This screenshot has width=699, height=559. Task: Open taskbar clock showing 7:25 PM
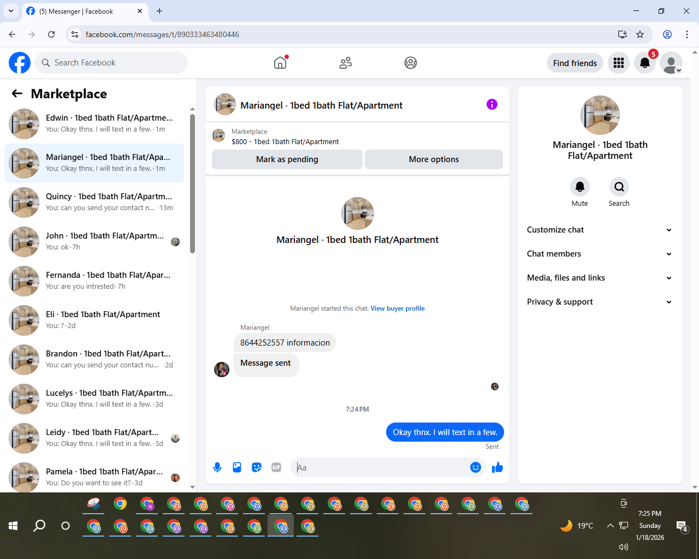click(650, 526)
